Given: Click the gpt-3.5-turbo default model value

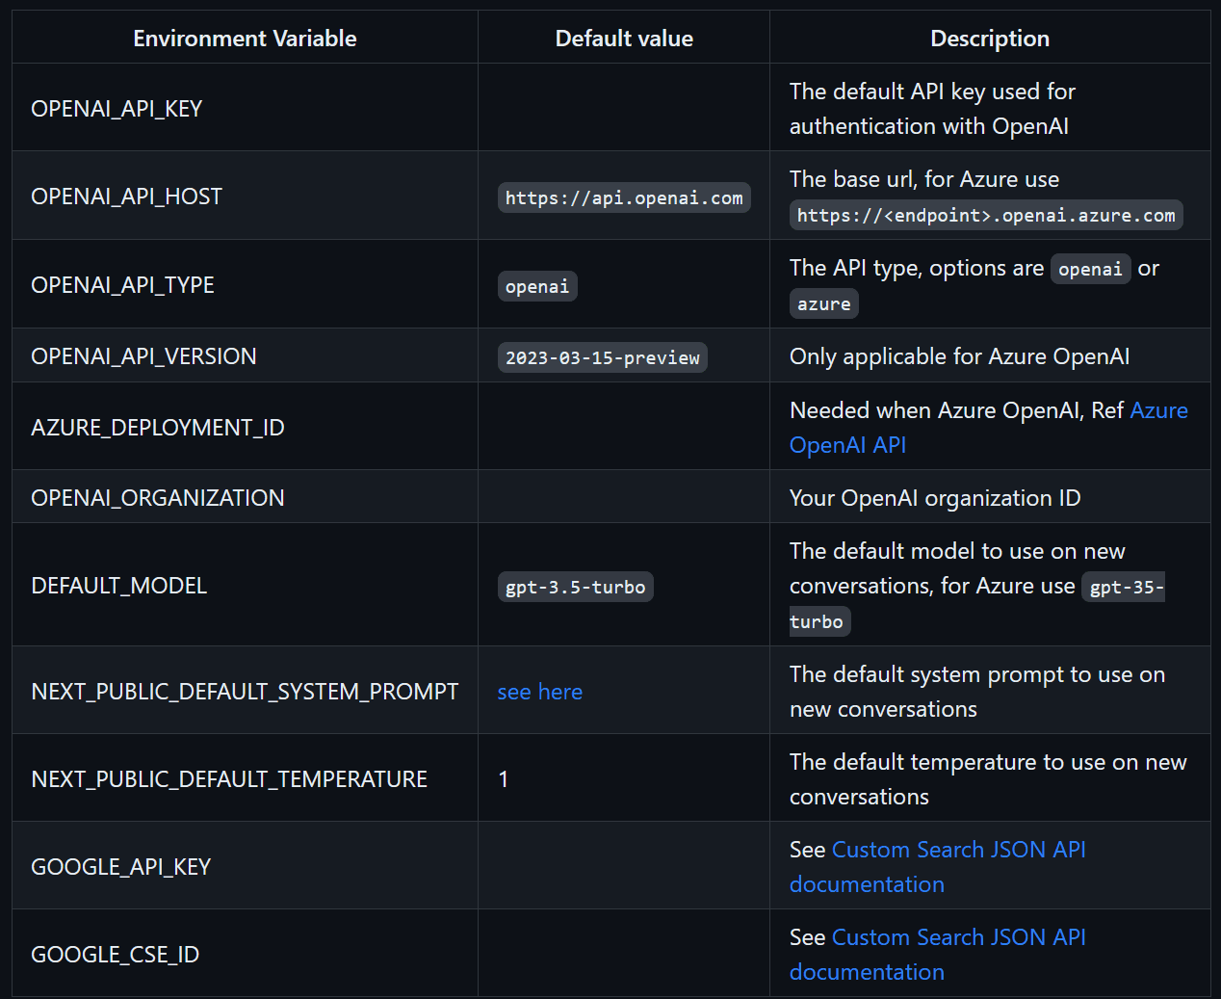Looking at the screenshot, I should (575, 587).
